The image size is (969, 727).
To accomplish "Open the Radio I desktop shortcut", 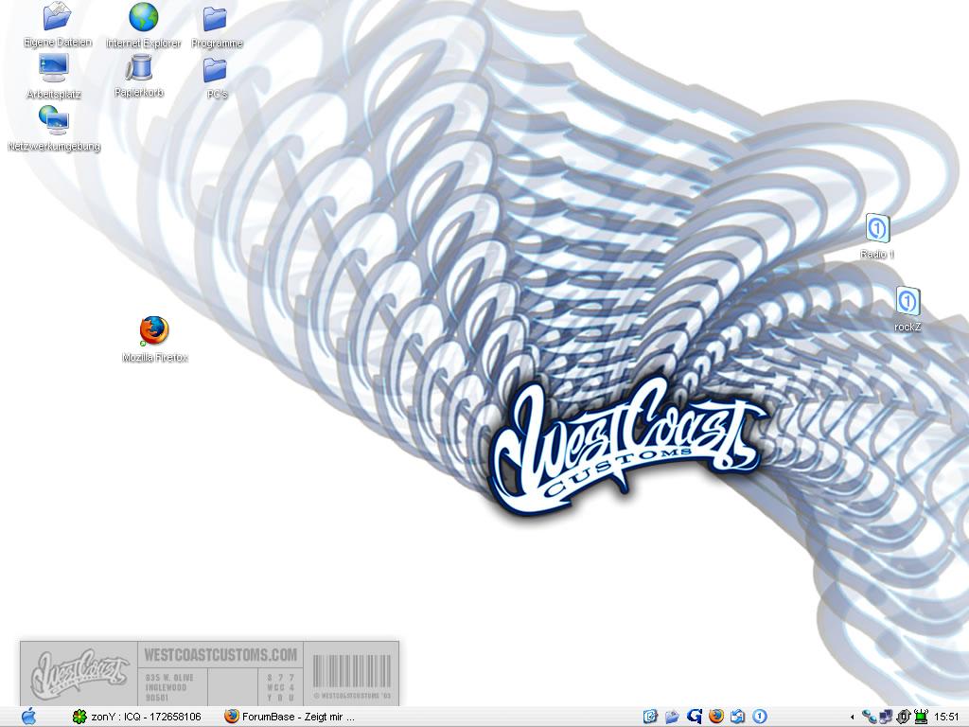I will click(877, 228).
